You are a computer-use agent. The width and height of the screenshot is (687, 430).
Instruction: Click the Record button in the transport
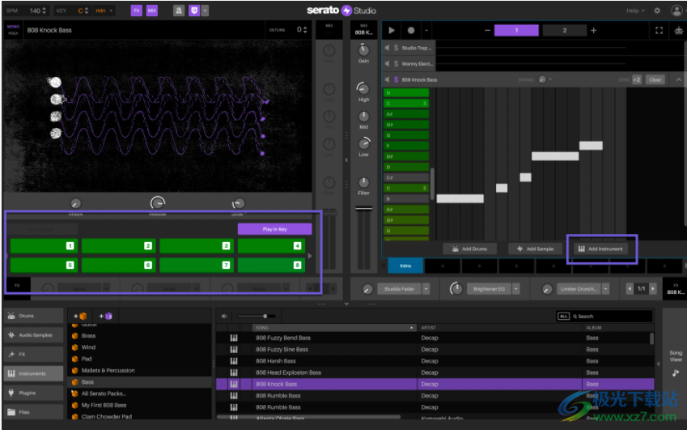(410, 30)
